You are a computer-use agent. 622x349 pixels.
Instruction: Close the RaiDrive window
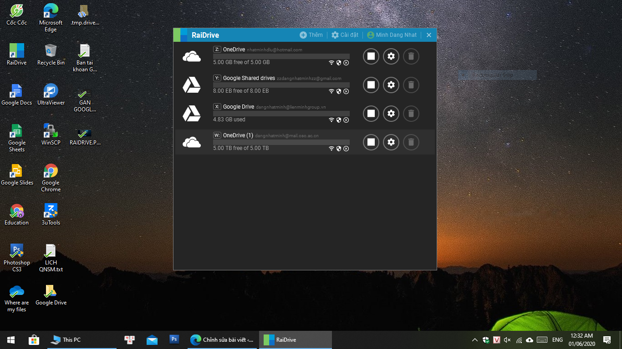428,35
